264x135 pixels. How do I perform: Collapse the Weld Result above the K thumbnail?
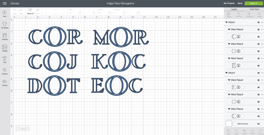[229, 80]
